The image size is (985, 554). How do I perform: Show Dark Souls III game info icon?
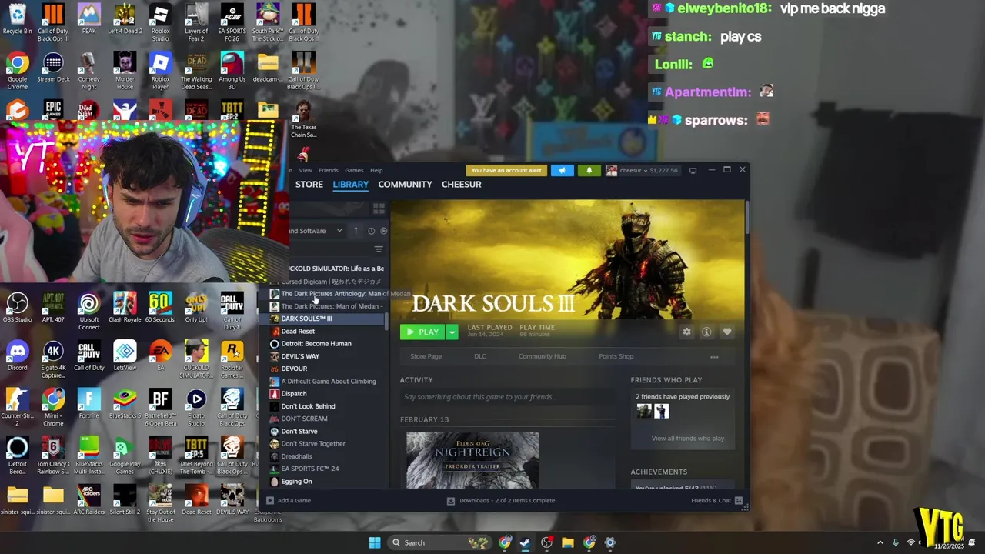pyautogui.click(x=706, y=332)
